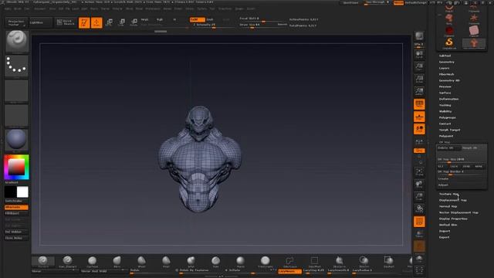Toggle Local transformations button
Viewport: 494px width, 278px height.
[419, 129]
